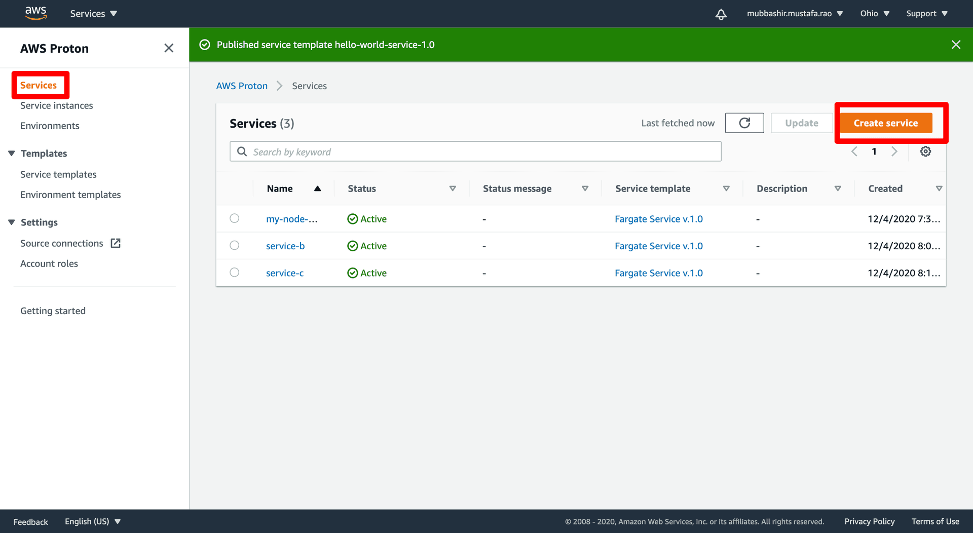Click the Active status of my-node row

coord(367,219)
